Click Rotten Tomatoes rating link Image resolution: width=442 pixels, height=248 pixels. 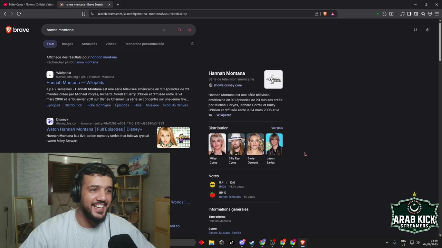tap(230, 197)
